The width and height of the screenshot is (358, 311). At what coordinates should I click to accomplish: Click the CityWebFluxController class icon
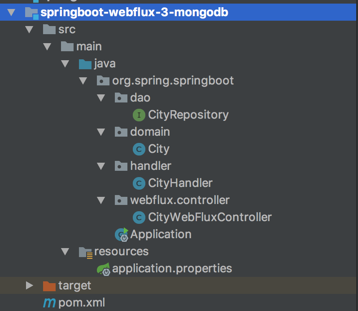pyautogui.click(x=139, y=218)
